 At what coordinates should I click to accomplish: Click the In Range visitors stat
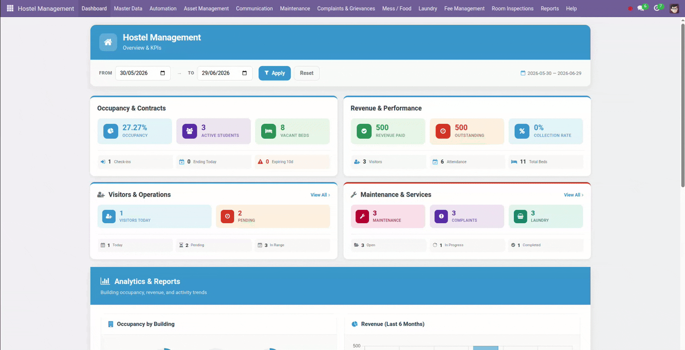coord(292,245)
